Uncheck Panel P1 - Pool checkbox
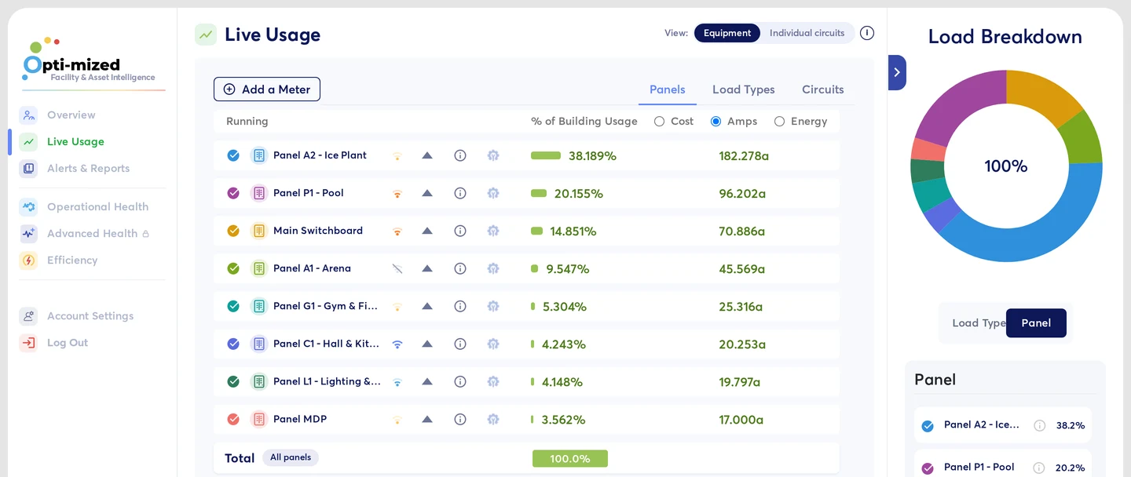 click(233, 193)
